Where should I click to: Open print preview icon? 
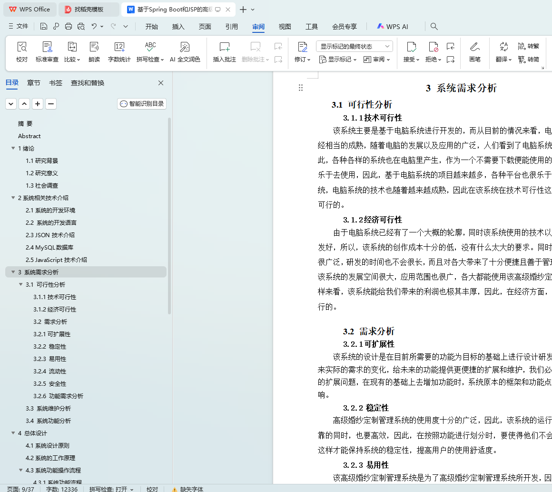click(x=81, y=26)
